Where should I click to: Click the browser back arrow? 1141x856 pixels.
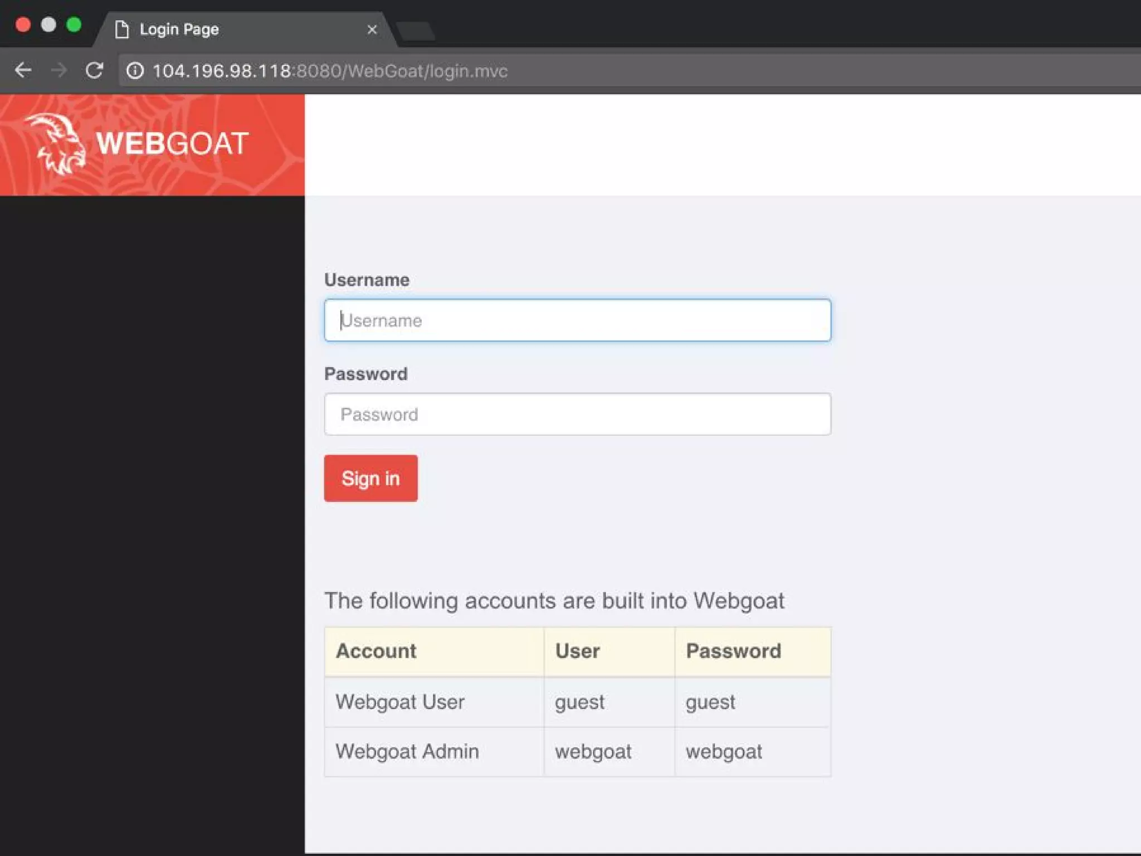pos(23,71)
